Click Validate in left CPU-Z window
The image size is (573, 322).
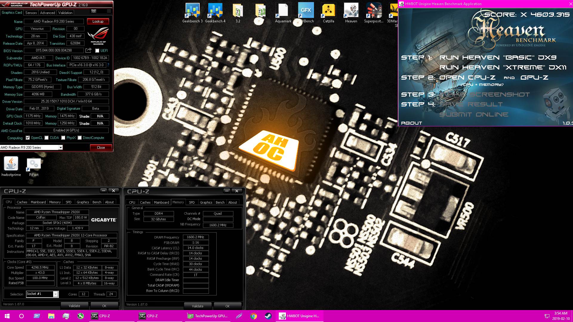pos(74,306)
